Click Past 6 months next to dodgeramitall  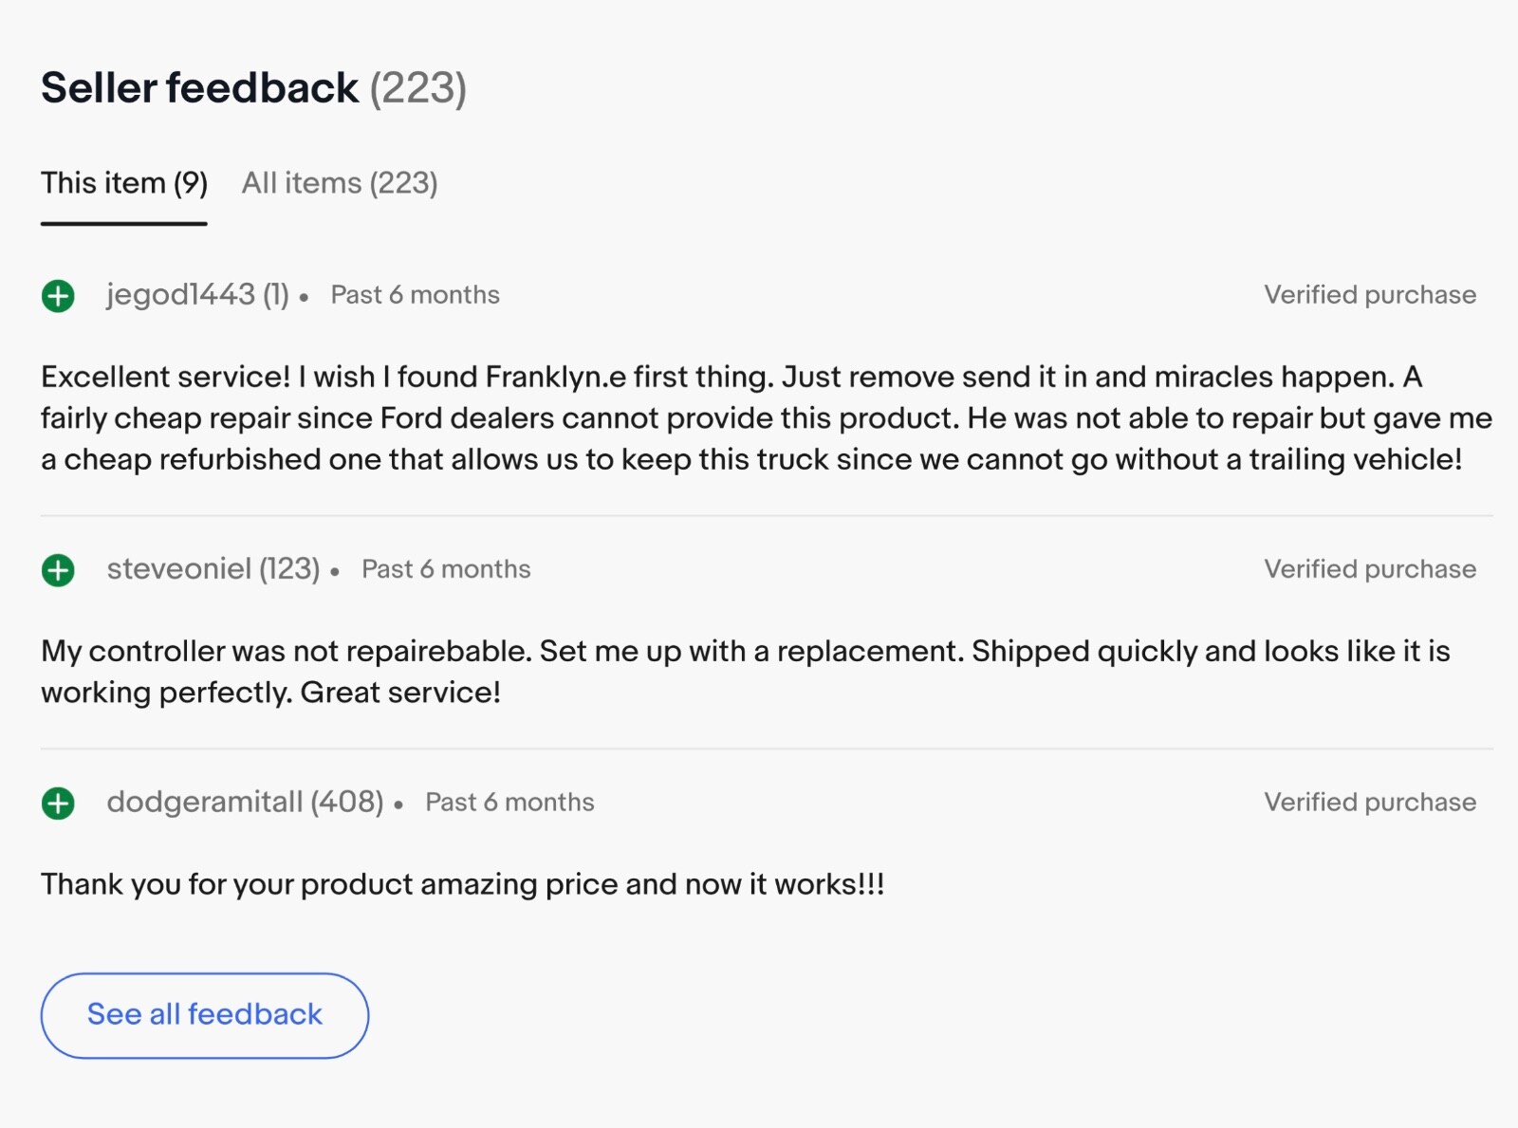(509, 803)
